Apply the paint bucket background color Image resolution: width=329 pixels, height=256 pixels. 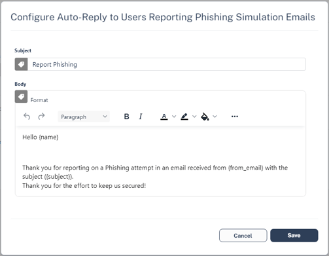click(205, 117)
